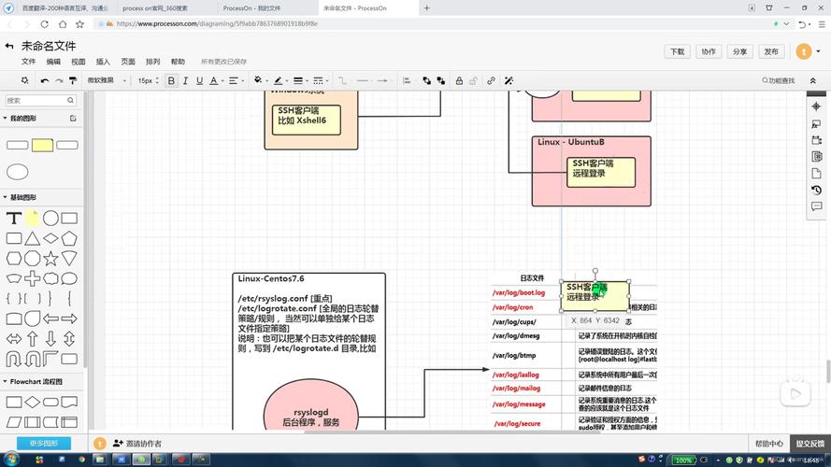Screen dimensions: 831x467
Task: Collapse the 我的图形 section
Action: (x=21, y=118)
